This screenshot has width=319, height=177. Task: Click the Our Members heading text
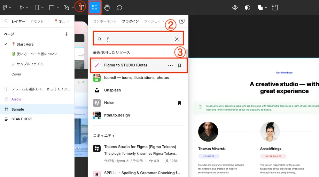point(284,73)
